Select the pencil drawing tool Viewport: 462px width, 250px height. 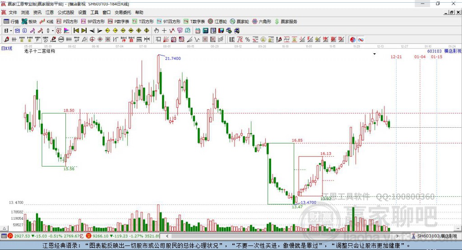pos(6,40)
